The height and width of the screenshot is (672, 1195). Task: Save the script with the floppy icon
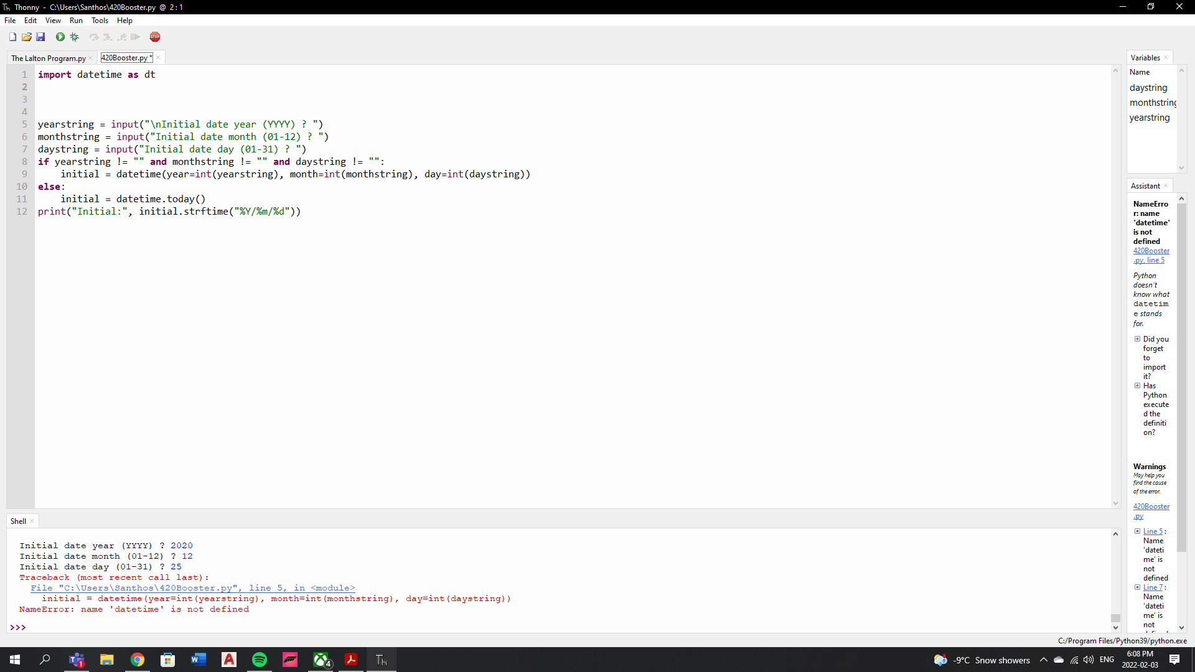(x=40, y=37)
